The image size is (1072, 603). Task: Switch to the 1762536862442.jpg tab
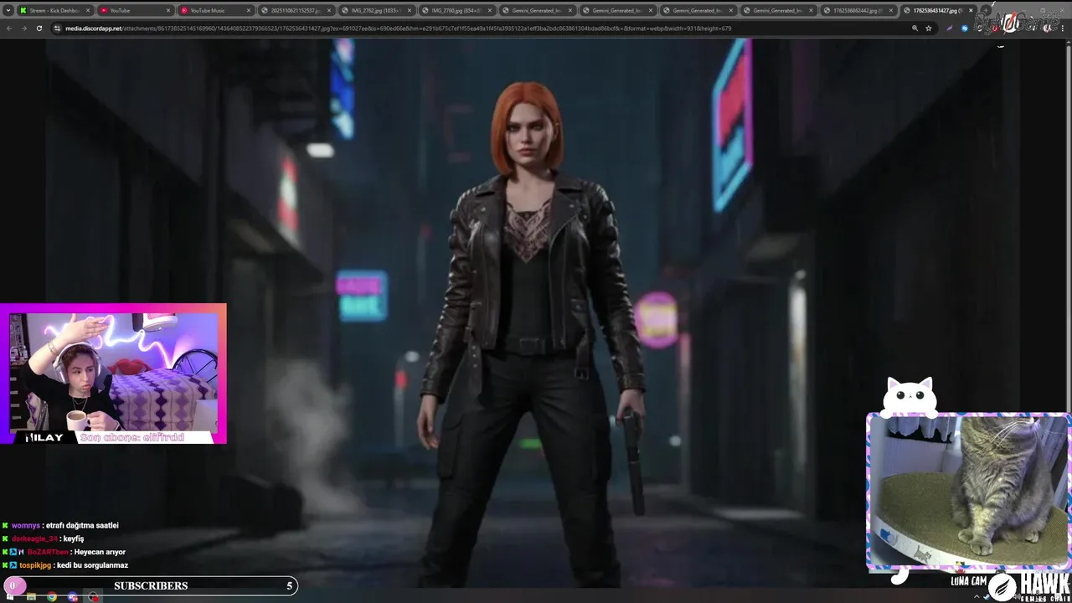(x=858, y=11)
